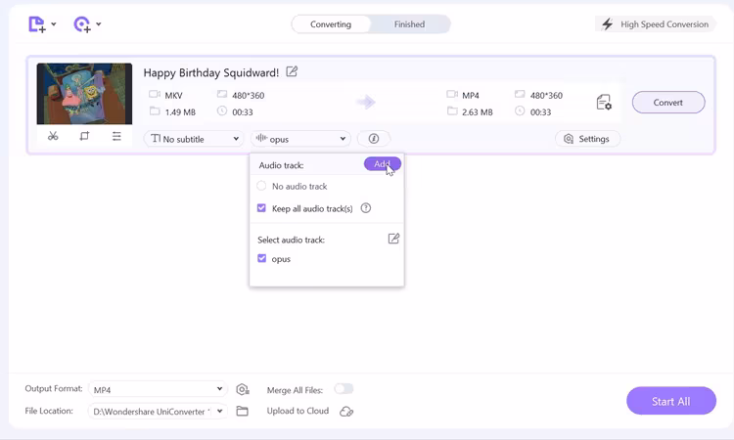734x440 pixels.
Task: Click the info icon beside opus dropdown
Action: [374, 139]
